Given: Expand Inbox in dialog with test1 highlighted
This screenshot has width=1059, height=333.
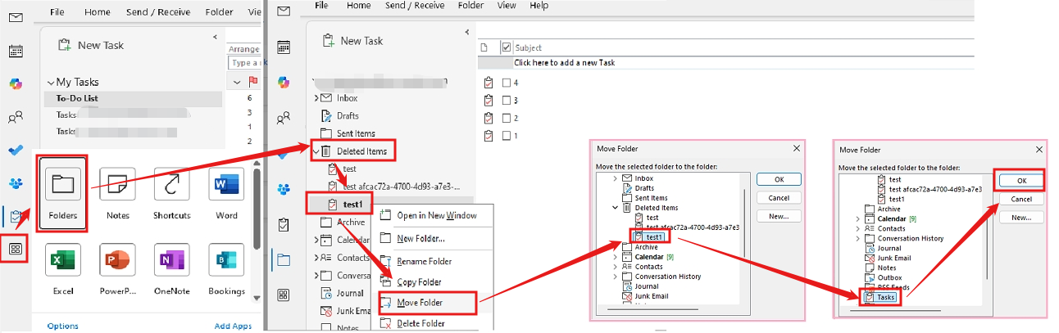Looking at the screenshot, I should (615, 178).
